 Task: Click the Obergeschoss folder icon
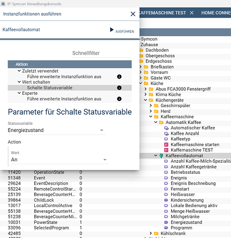point(141,56)
